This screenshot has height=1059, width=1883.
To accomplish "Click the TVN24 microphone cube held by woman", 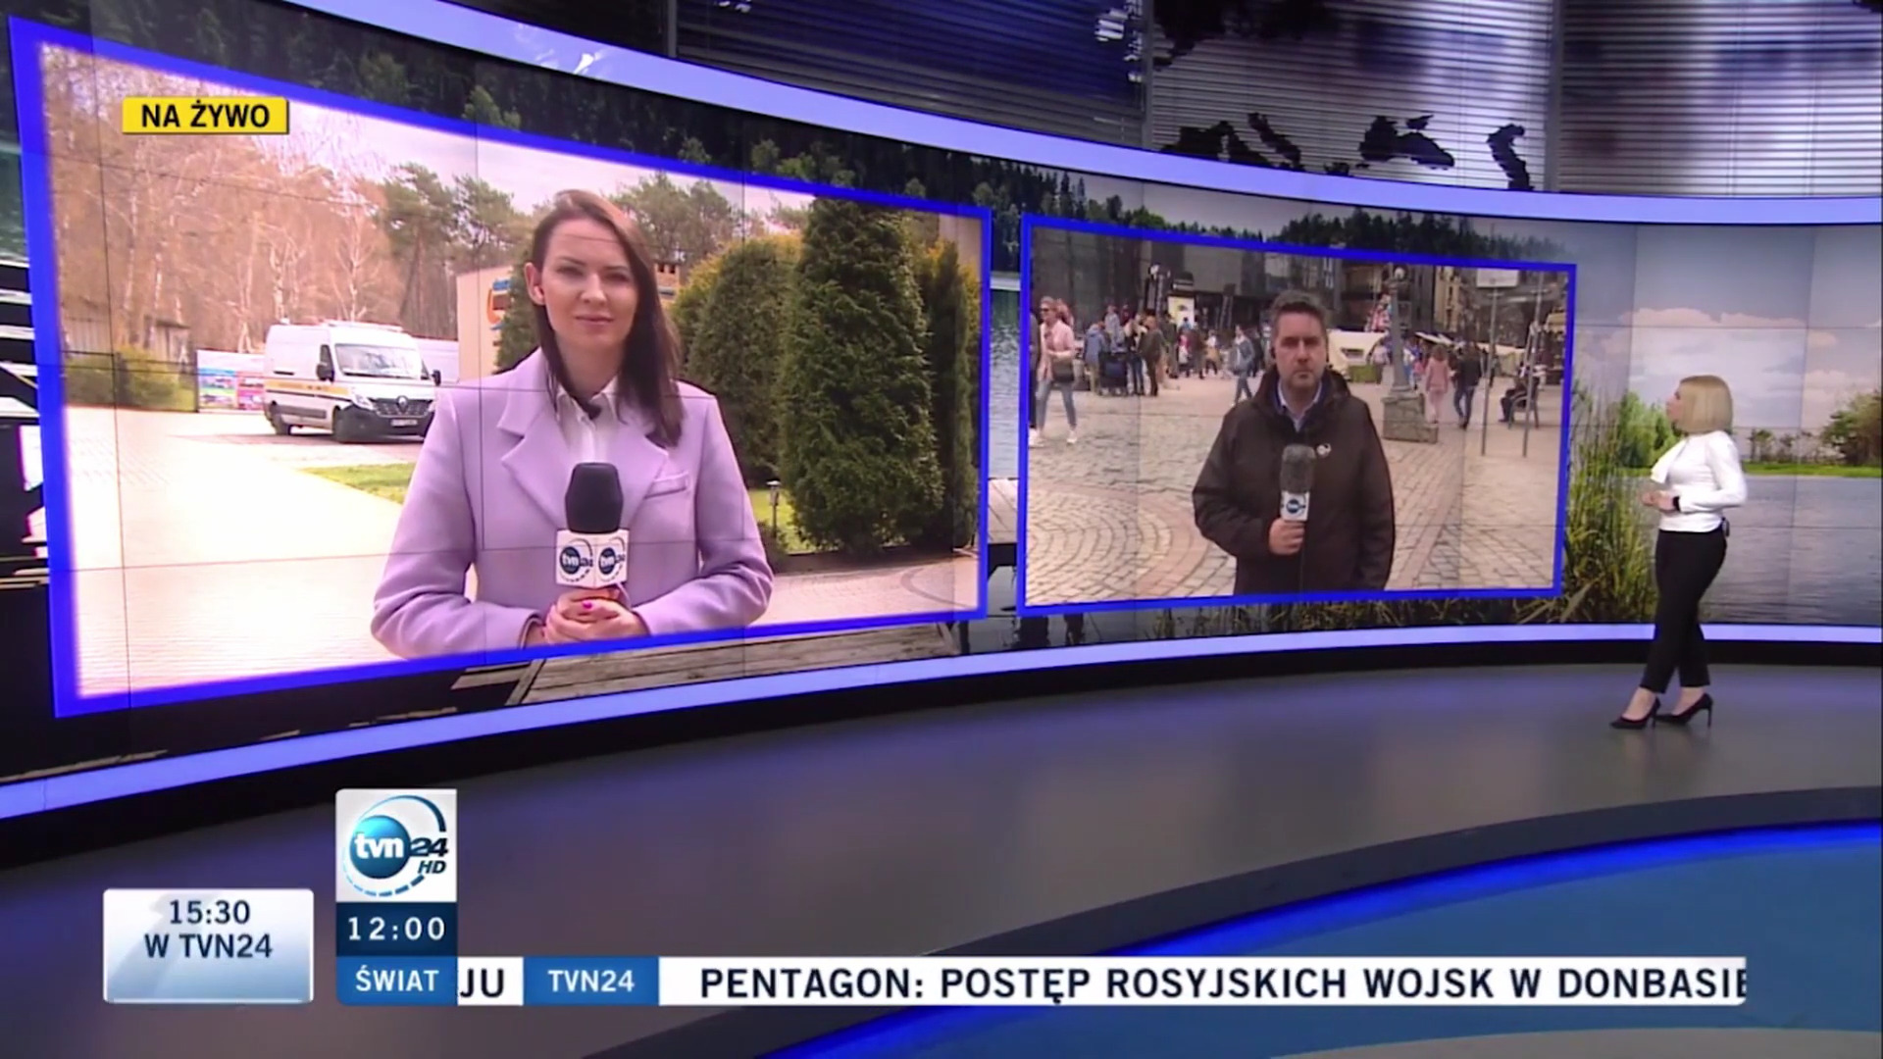I will click(x=591, y=558).
